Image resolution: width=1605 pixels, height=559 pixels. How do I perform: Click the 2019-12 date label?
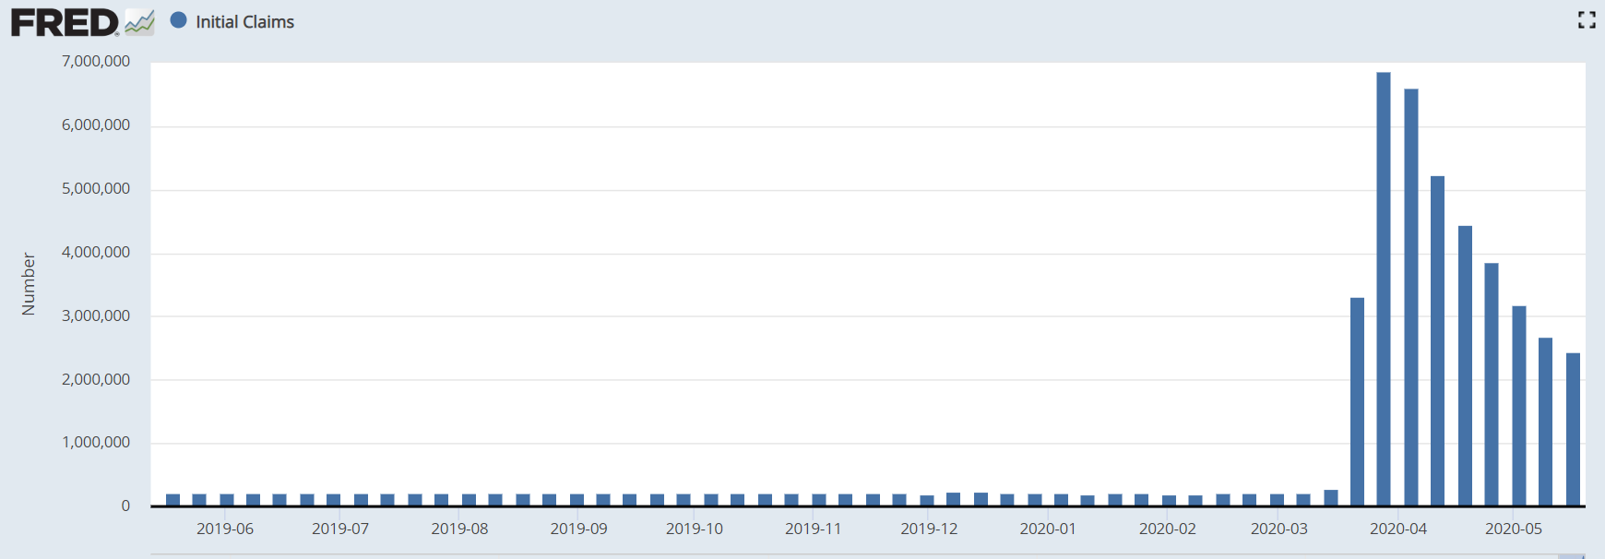coord(929,529)
